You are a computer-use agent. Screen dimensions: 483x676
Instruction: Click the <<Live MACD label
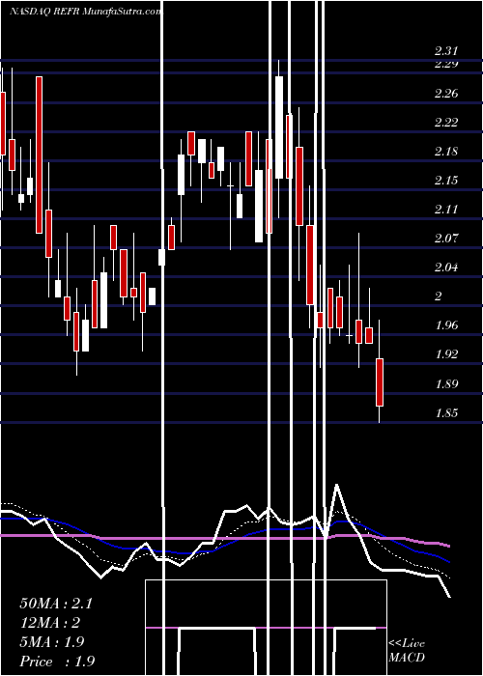click(x=407, y=650)
